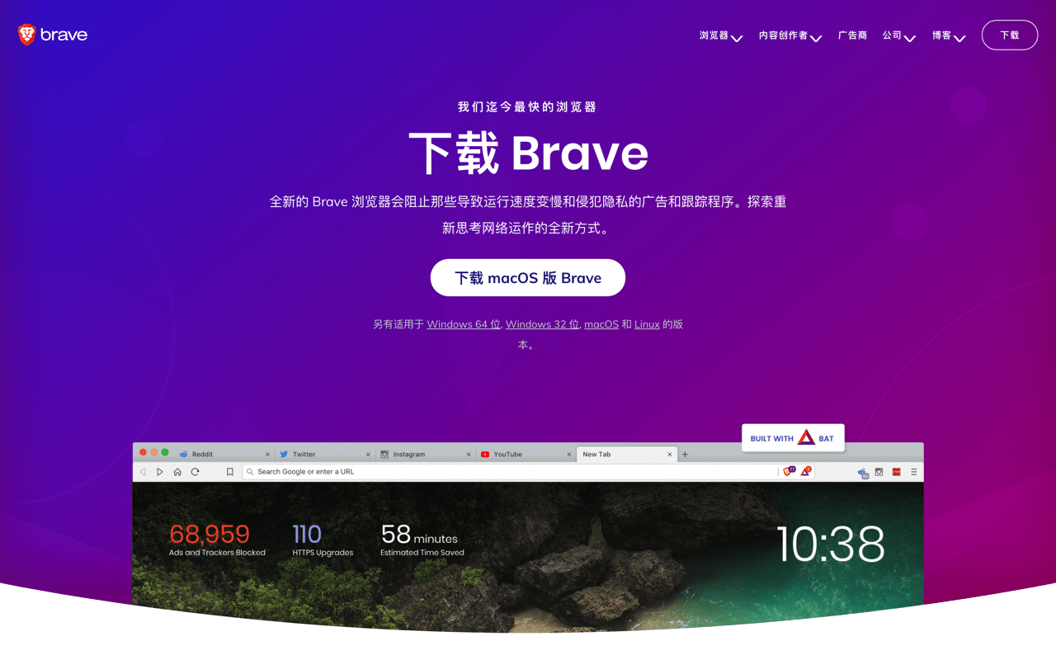Click the reload icon in mockup toolbar
Image resolution: width=1056 pixels, height=660 pixels.
pyautogui.click(x=195, y=472)
